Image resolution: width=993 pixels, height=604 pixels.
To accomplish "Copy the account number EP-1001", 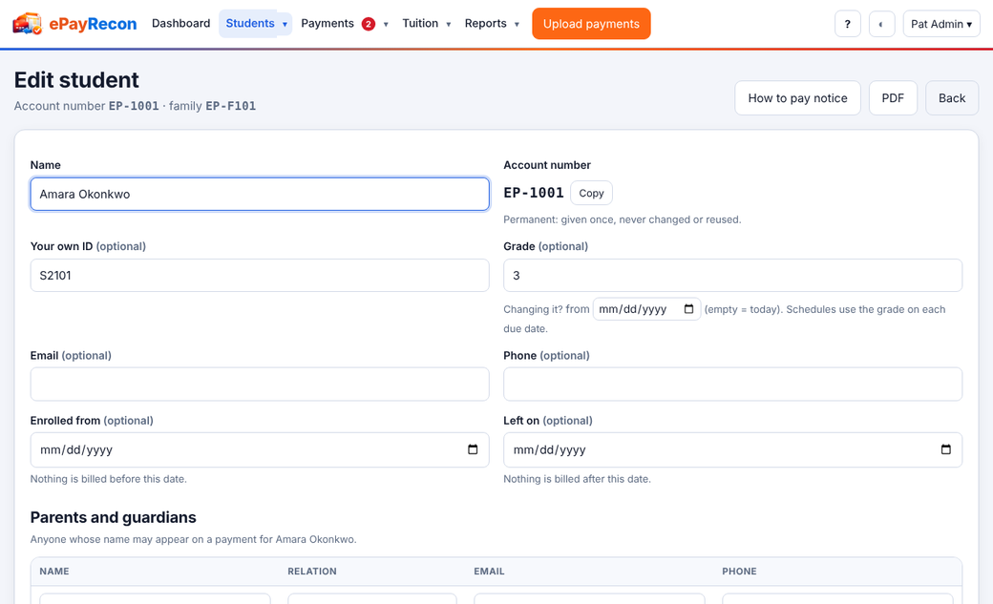I will [x=591, y=193].
